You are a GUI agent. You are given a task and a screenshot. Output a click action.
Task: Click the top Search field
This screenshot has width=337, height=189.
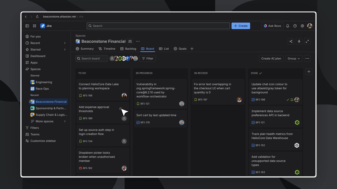(158, 26)
